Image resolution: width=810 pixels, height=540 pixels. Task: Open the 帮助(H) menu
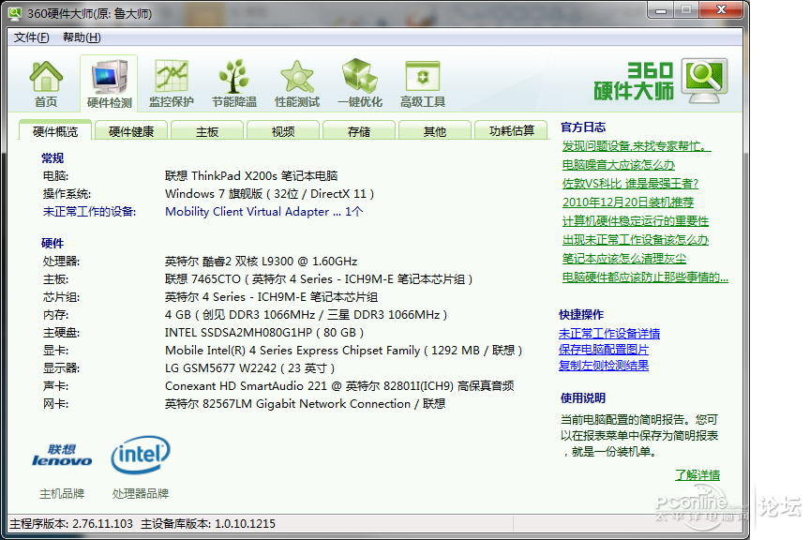pos(82,37)
